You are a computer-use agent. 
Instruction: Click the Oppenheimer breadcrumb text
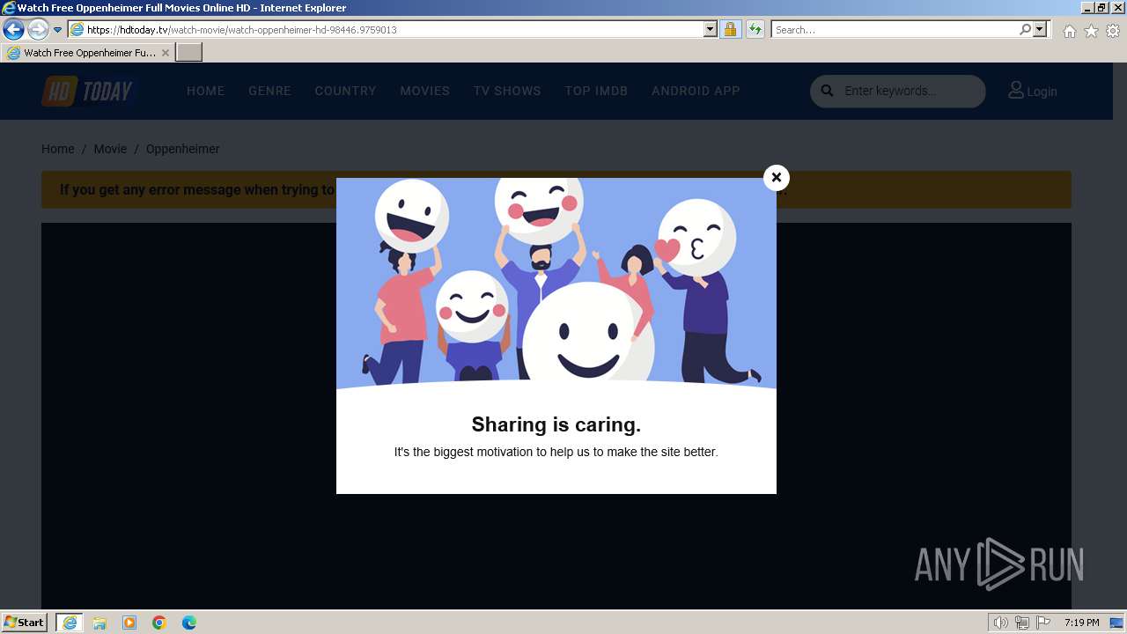[x=182, y=149]
